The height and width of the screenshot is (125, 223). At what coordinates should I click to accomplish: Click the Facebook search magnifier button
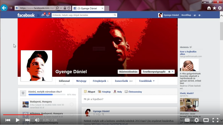coord(115,15)
